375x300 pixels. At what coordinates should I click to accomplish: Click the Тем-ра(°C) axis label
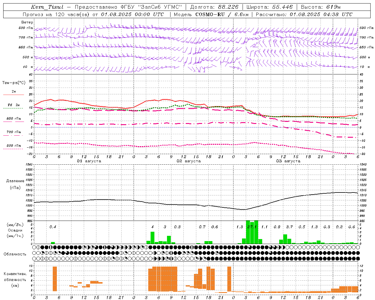click(x=14, y=83)
